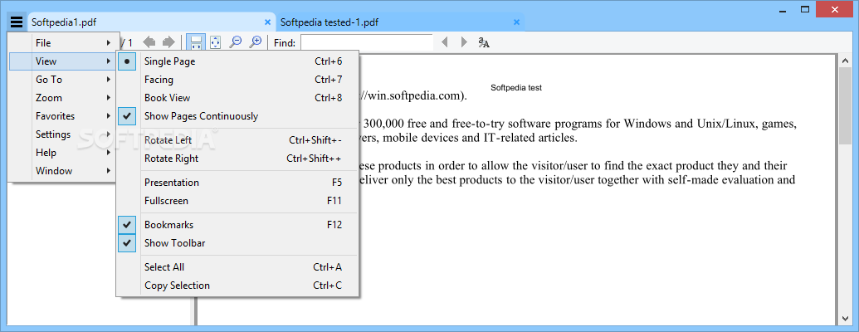Click Rotate Right menu entry
Image resolution: width=859 pixels, height=332 pixels.
tap(237, 159)
